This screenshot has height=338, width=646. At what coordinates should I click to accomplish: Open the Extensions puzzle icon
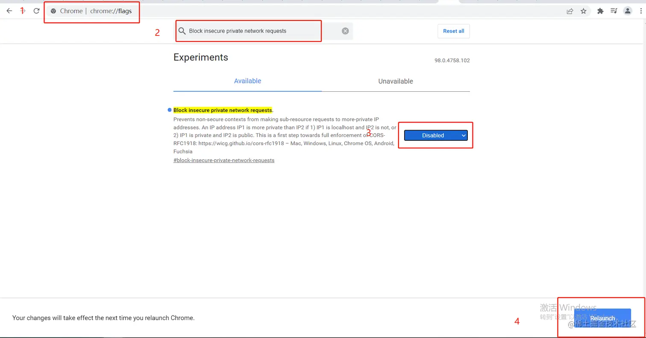click(x=600, y=11)
